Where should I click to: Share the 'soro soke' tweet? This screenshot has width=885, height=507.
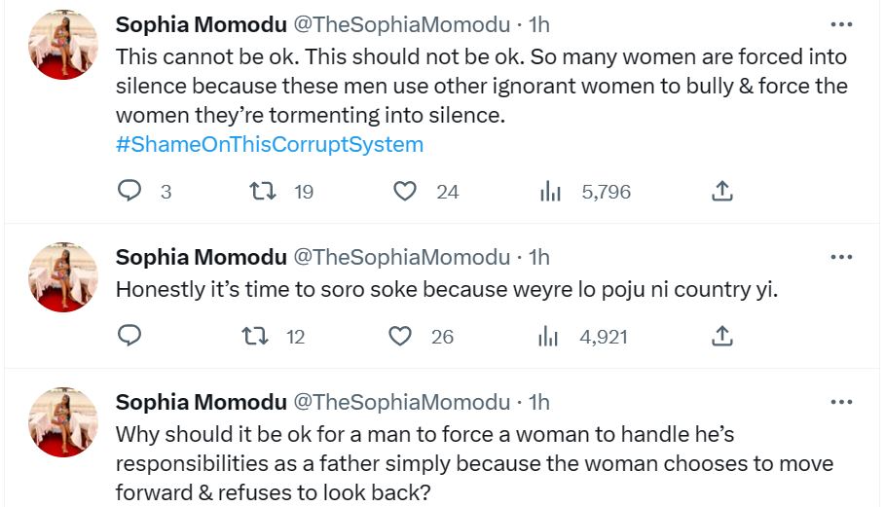(x=721, y=337)
